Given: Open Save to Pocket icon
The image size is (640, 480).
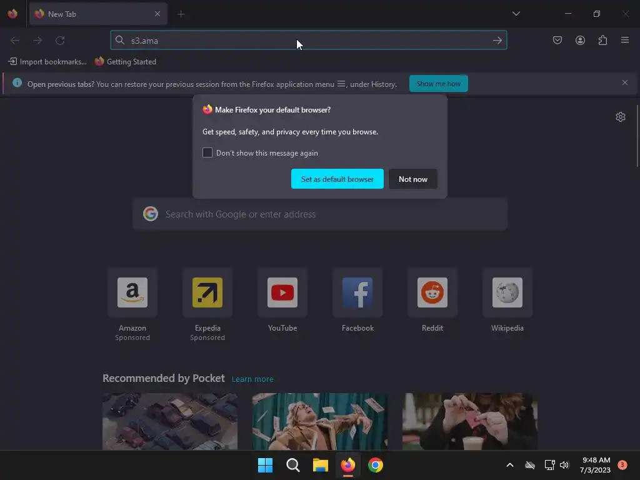Looking at the screenshot, I should pyautogui.click(x=557, y=40).
